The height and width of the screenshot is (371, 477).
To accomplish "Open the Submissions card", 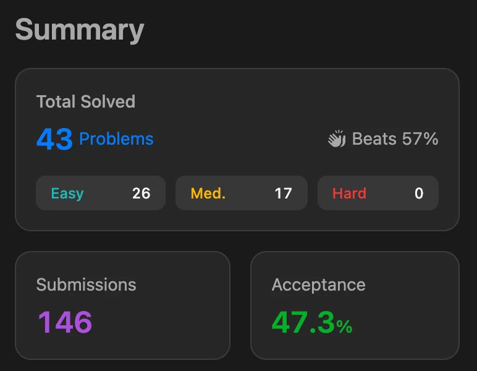I will 122,305.
